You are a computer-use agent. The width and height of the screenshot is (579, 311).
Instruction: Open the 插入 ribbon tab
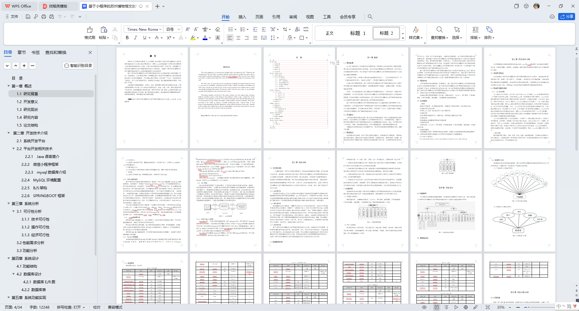pyautogui.click(x=242, y=17)
